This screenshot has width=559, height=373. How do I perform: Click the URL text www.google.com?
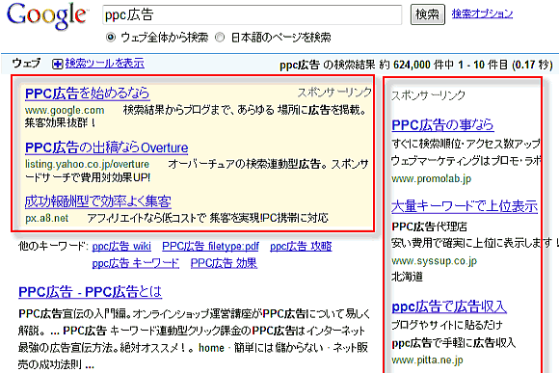click(65, 111)
